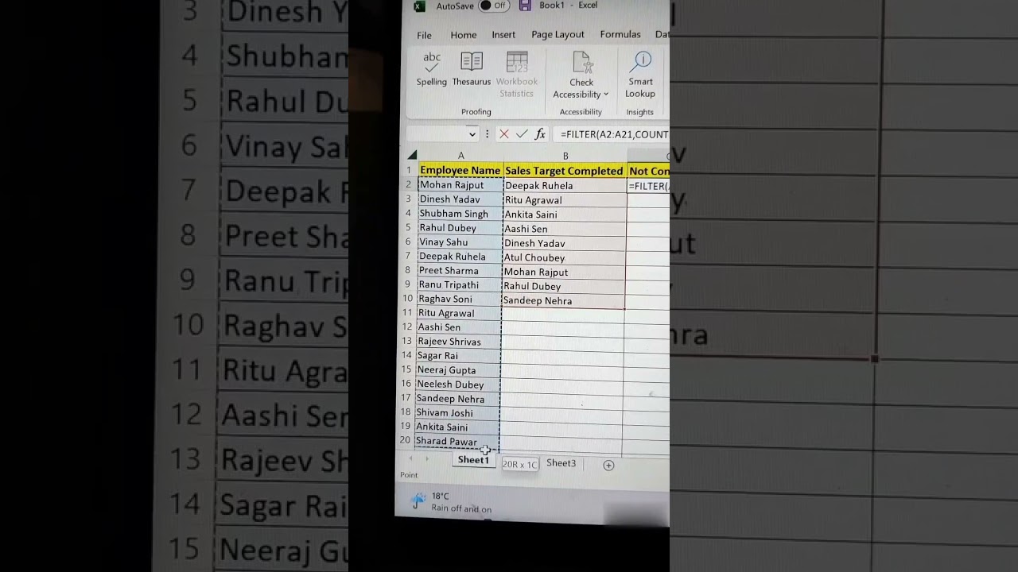This screenshot has height=572, width=1018.
Task: Open the Insert Function fx dialog
Action: (540, 134)
